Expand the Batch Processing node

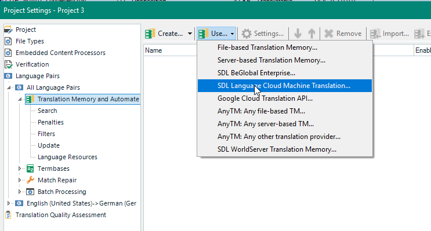pyautogui.click(x=20, y=192)
